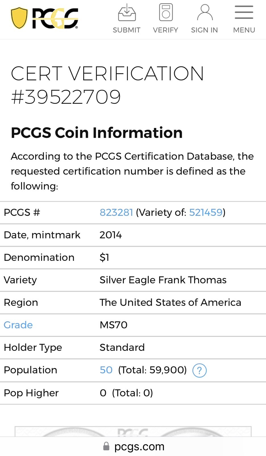Click the Standard holder type value
The width and height of the screenshot is (266, 456).
coord(122,347)
